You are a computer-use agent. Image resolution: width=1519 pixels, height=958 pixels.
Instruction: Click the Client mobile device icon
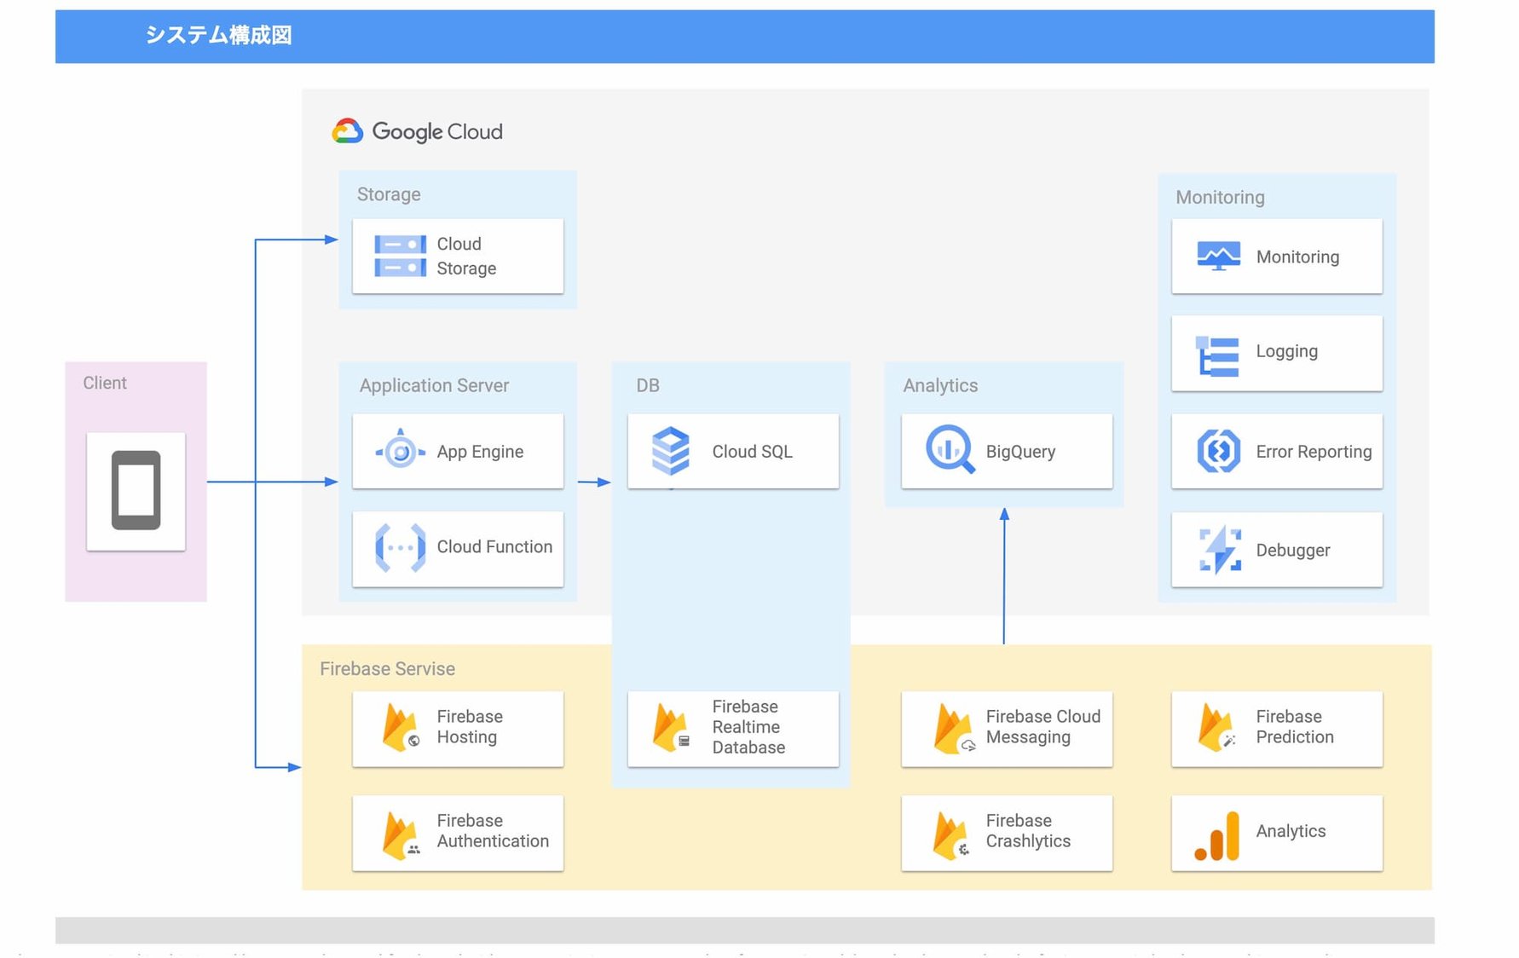click(x=136, y=490)
